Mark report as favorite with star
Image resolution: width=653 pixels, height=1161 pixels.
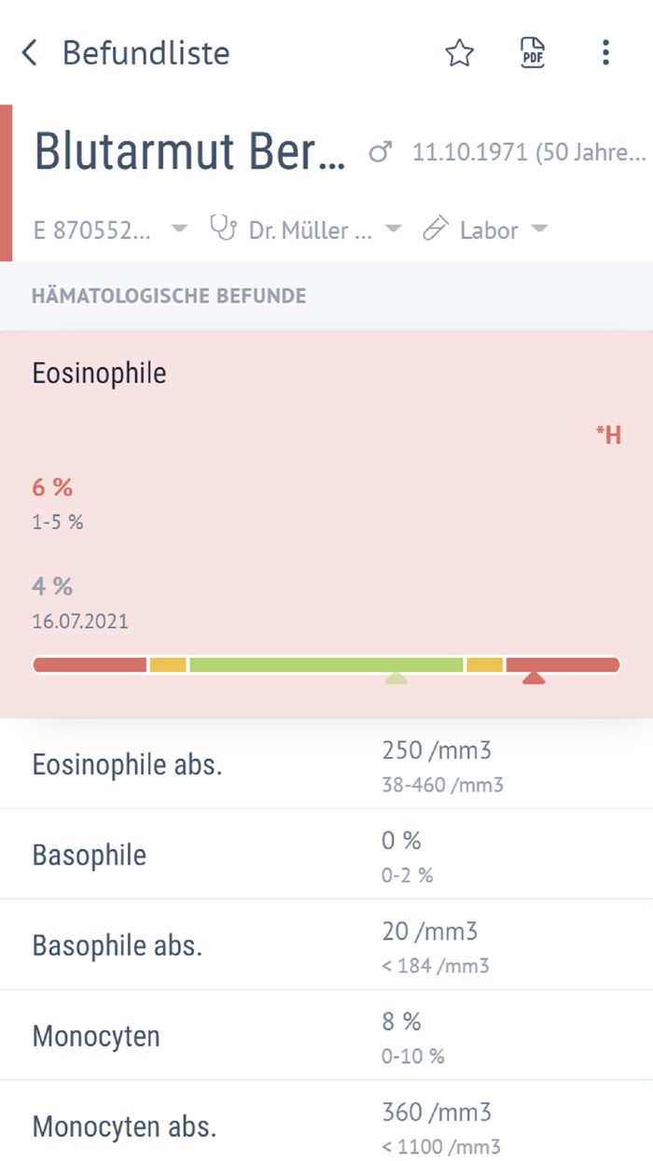click(459, 53)
